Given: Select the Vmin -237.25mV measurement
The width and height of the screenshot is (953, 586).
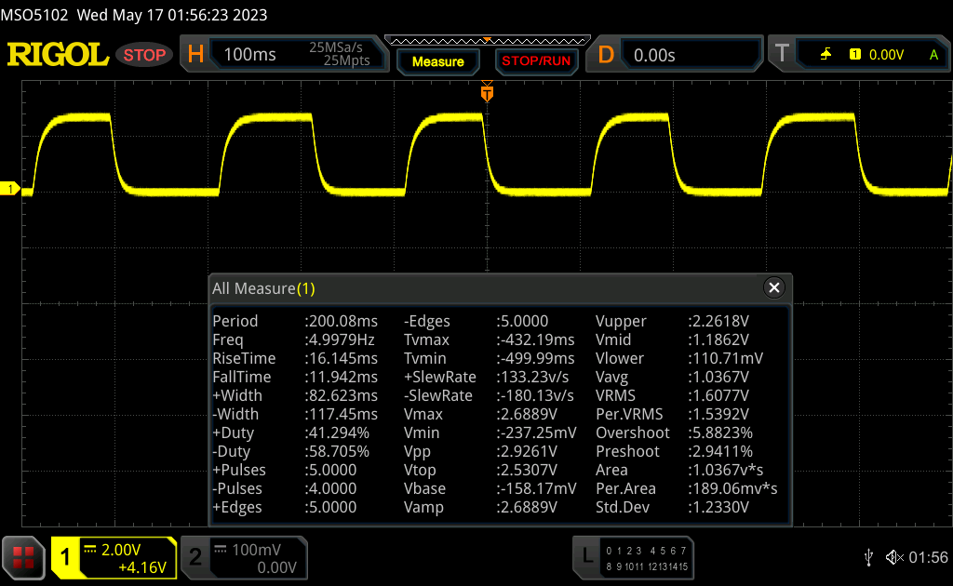Looking at the screenshot, I should click(x=490, y=433).
